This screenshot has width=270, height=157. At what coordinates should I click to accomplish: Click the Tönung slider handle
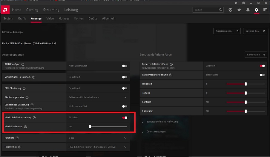pyautogui.click(x=246, y=93)
